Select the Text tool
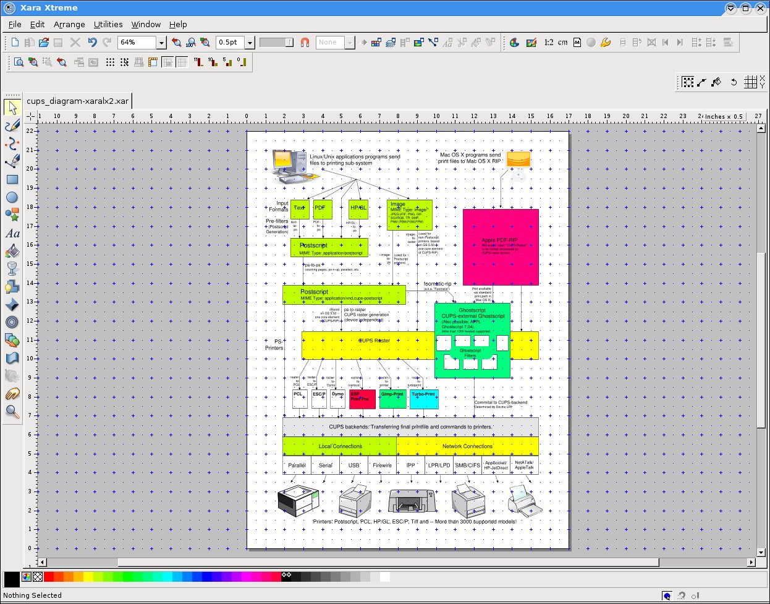This screenshot has height=604, width=770. pyautogui.click(x=12, y=233)
